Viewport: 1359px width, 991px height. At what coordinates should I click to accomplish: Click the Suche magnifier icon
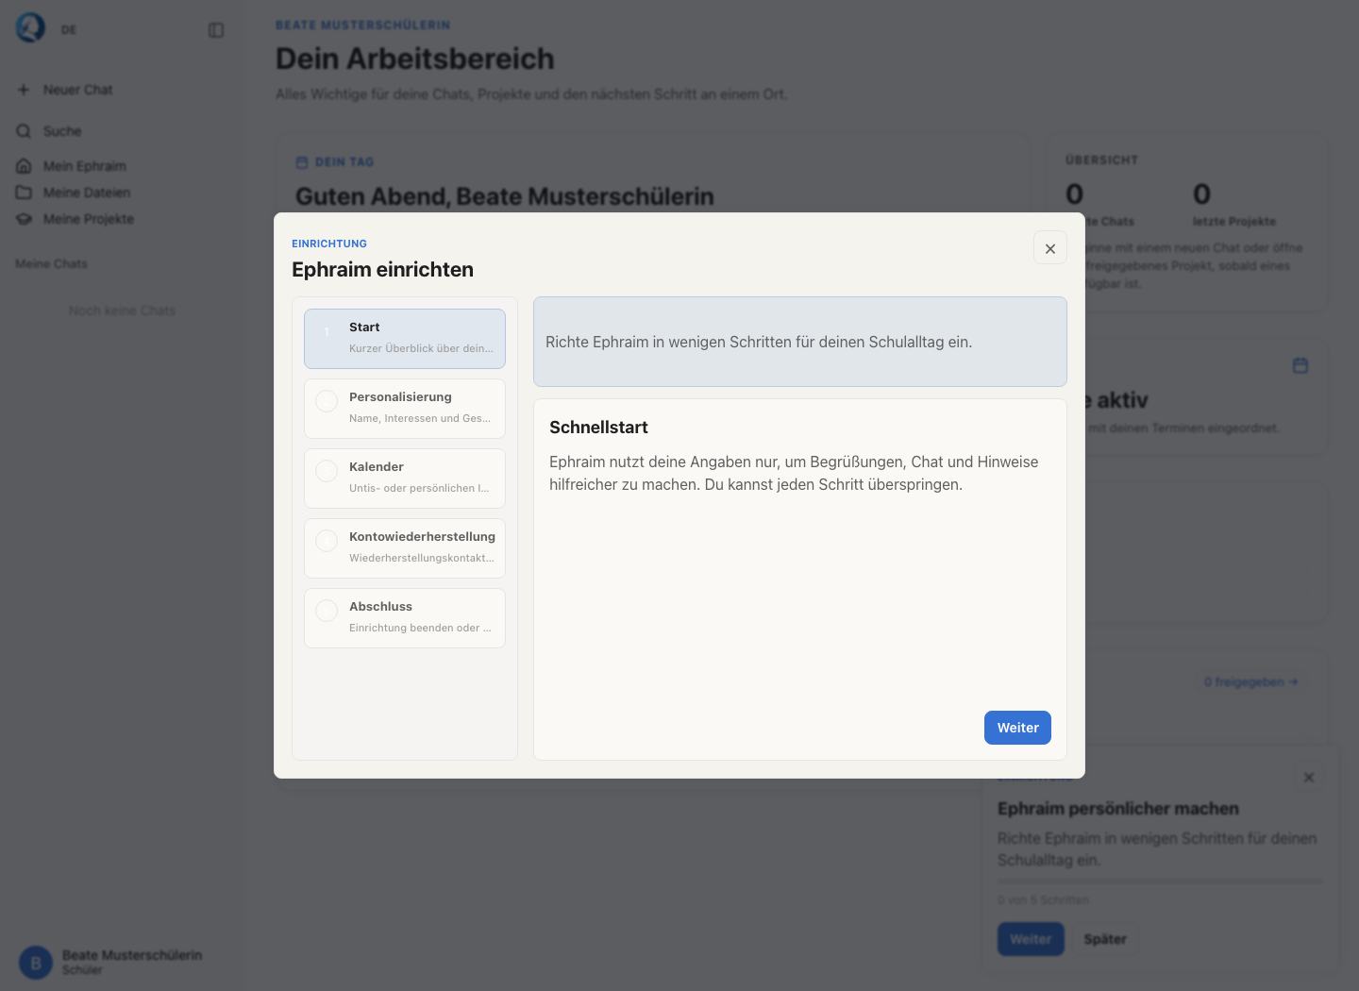(x=24, y=131)
